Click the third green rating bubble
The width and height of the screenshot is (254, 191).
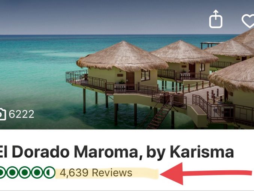25,173
